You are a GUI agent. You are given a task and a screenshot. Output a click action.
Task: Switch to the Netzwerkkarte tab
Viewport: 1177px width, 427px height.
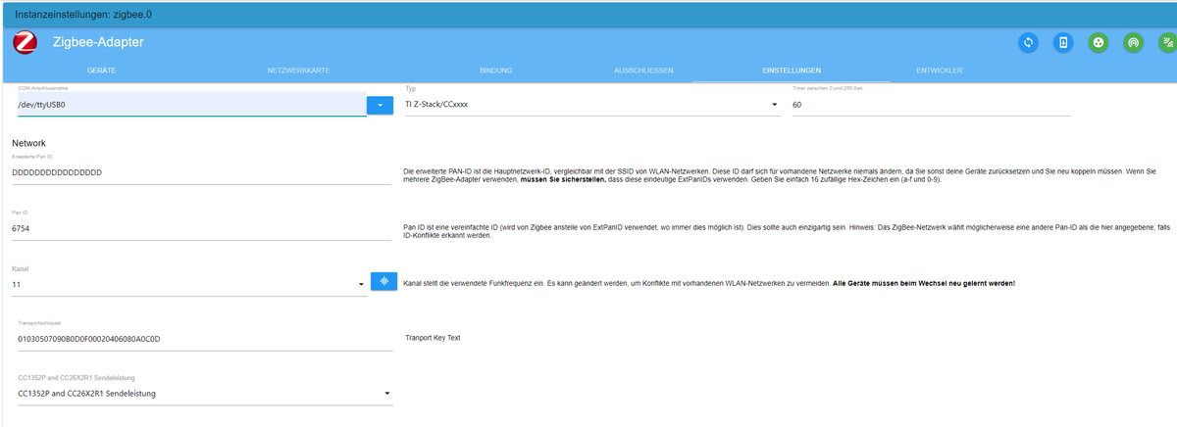pyautogui.click(x=298, y=71)
